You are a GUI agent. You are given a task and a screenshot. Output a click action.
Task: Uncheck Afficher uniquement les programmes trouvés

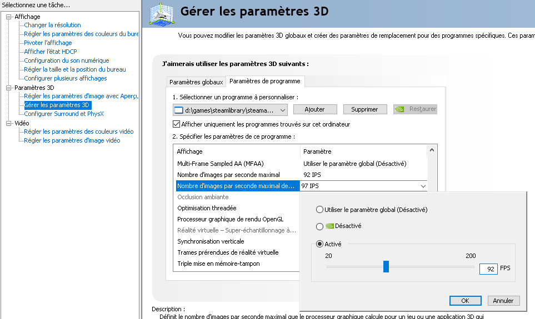coord(177,124)
